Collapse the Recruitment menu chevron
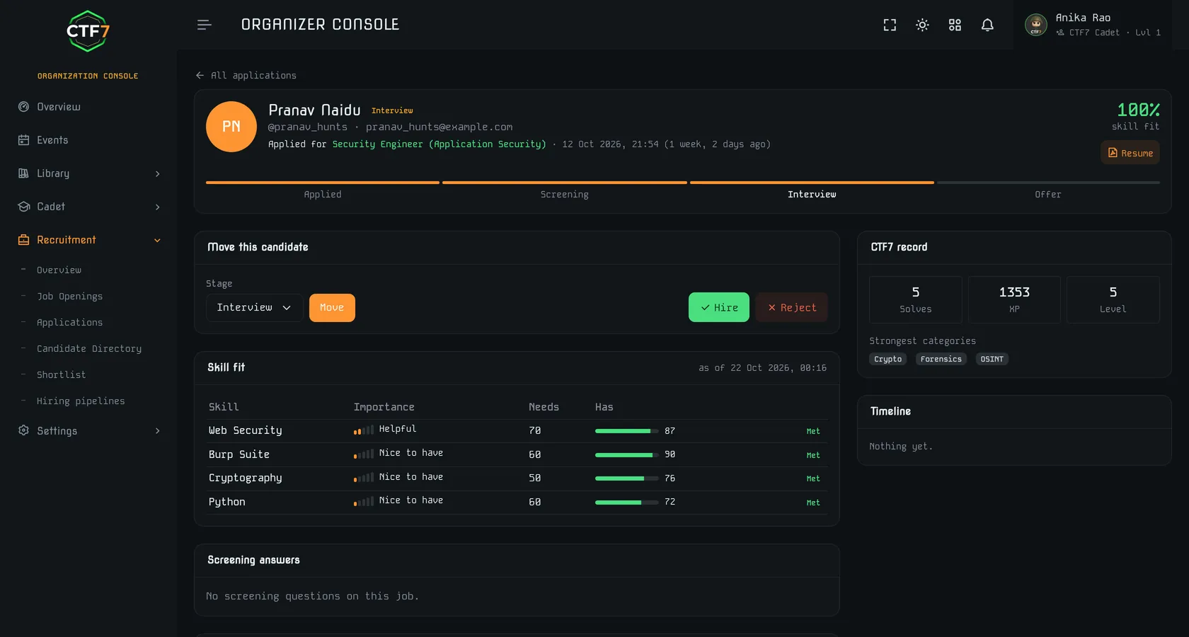This screenshot has width=1189, height=637. click(x=157, y=241)
